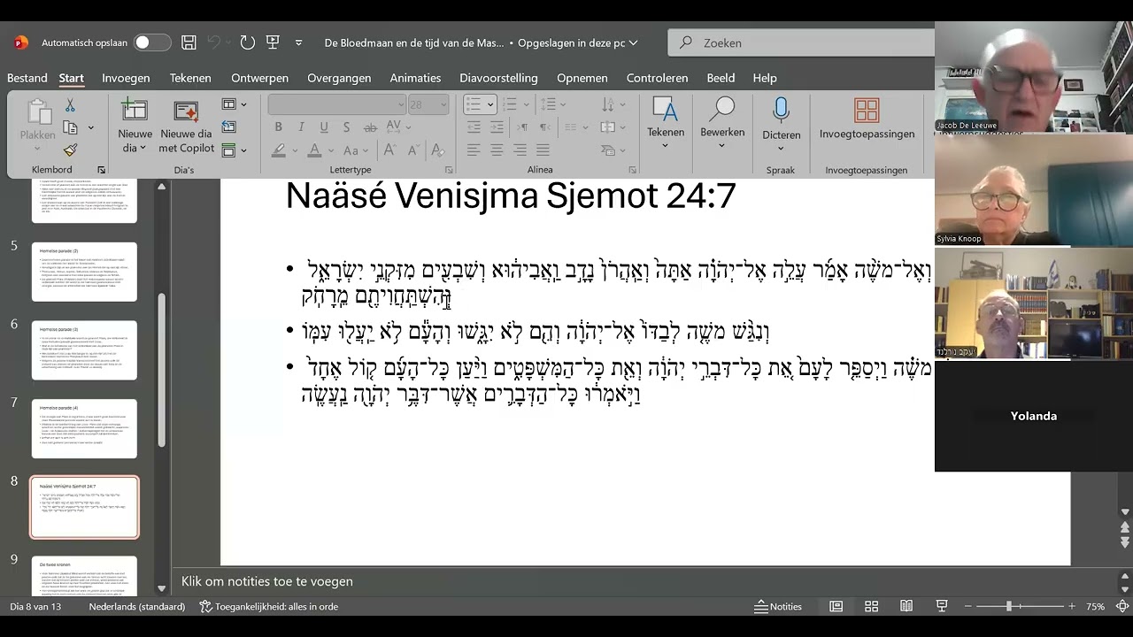This screenshot has height=637, width=1133.
Task: Switch to the Animaties tab
Action: 415,78
